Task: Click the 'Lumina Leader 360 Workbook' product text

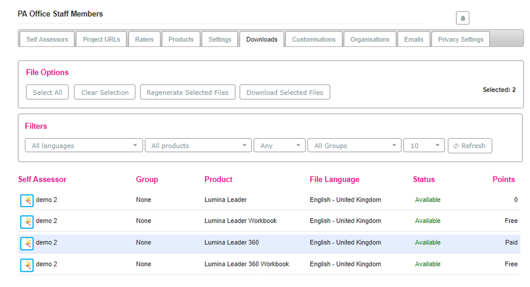Action: pos(247,264)
